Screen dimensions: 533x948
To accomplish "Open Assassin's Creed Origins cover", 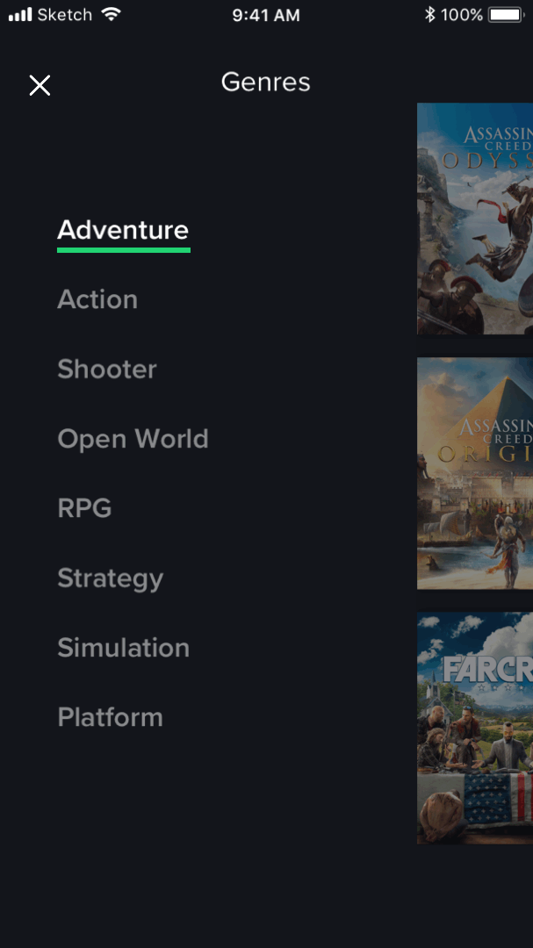I will coord(475,473).
